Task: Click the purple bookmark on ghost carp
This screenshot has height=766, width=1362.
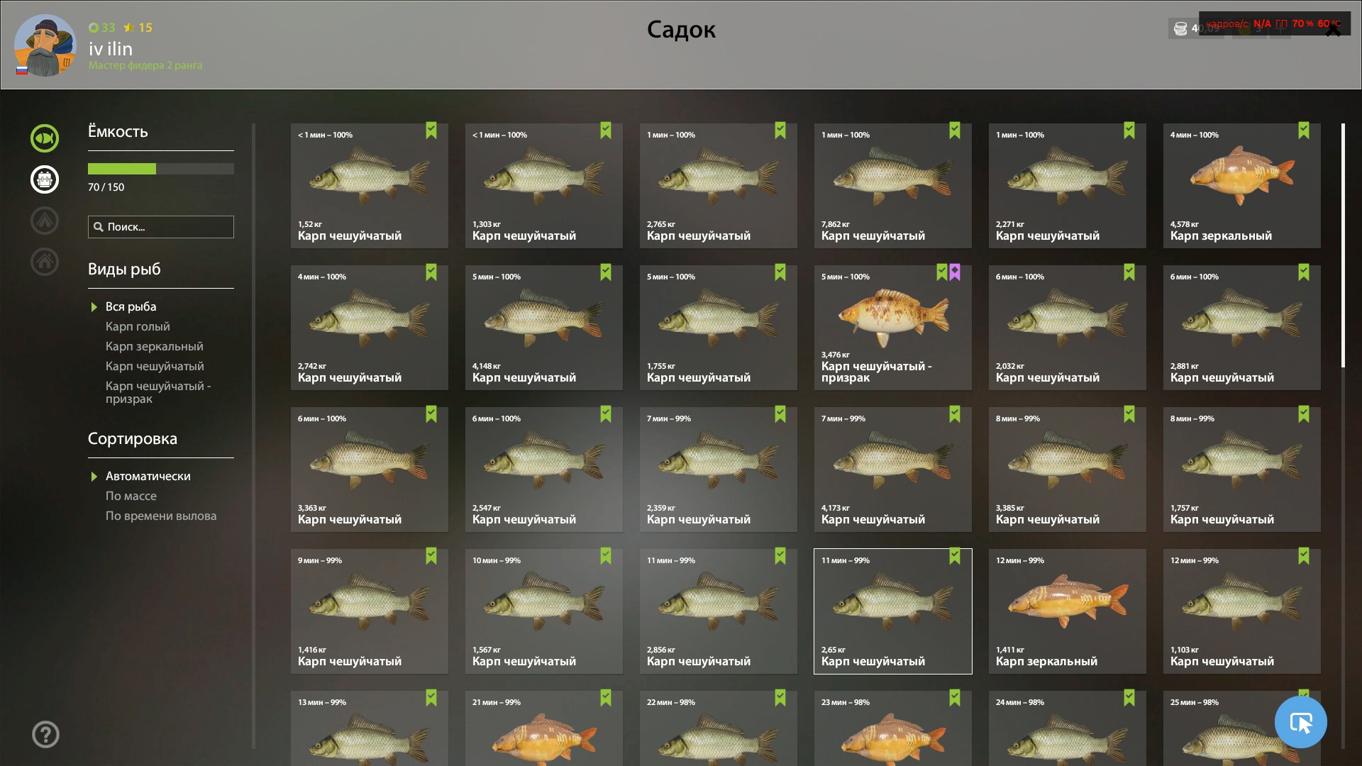Action: 955,272
